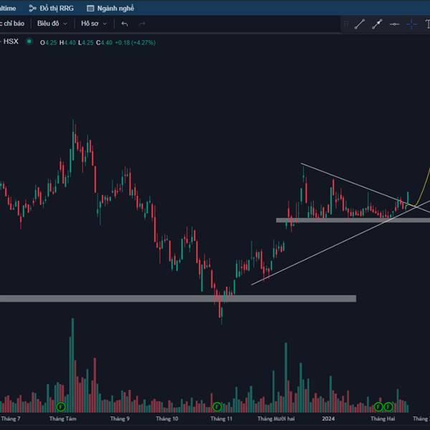Viewport: 430px width, 430px height.
Task: Click the open value O 4.25
Action: [48, 43]
